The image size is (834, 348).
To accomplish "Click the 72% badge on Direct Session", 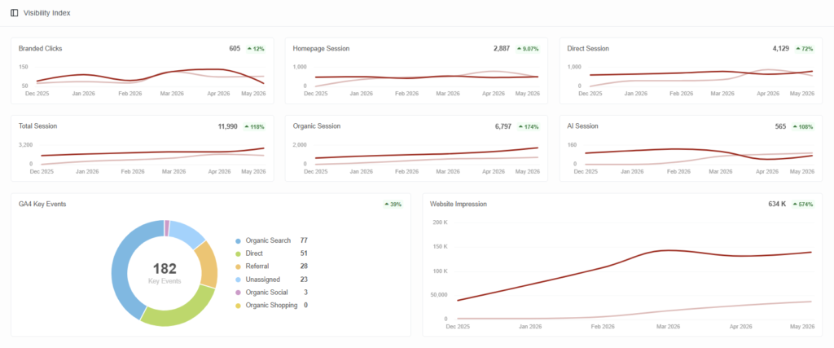I will [x=805, y=48].
